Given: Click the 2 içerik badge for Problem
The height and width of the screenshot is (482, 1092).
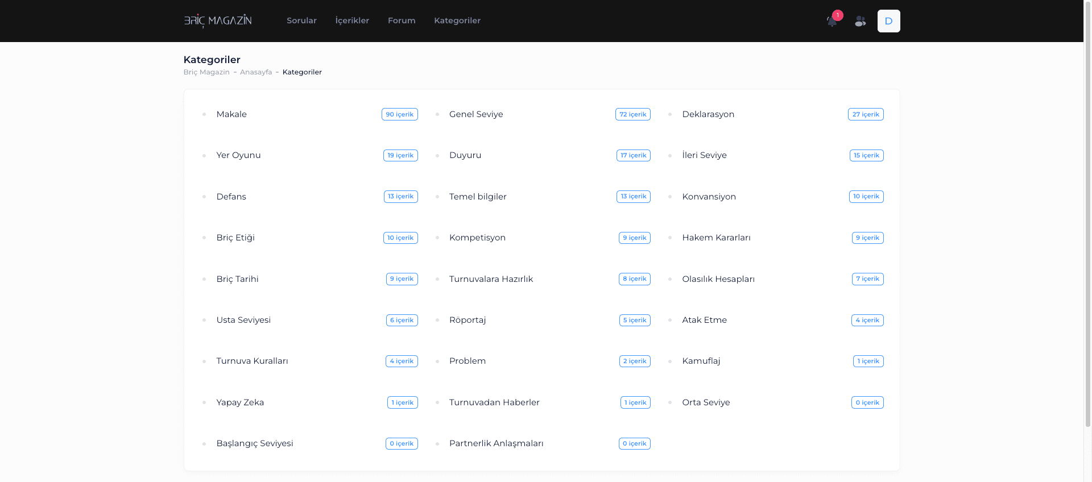Looking at the screenshot, I should tap(635, 361).
